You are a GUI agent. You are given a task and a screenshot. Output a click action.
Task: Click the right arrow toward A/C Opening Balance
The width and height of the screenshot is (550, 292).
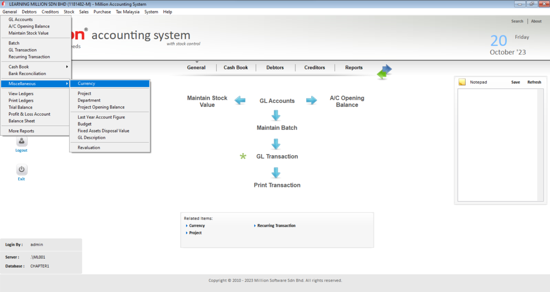[x=312, y=101]
